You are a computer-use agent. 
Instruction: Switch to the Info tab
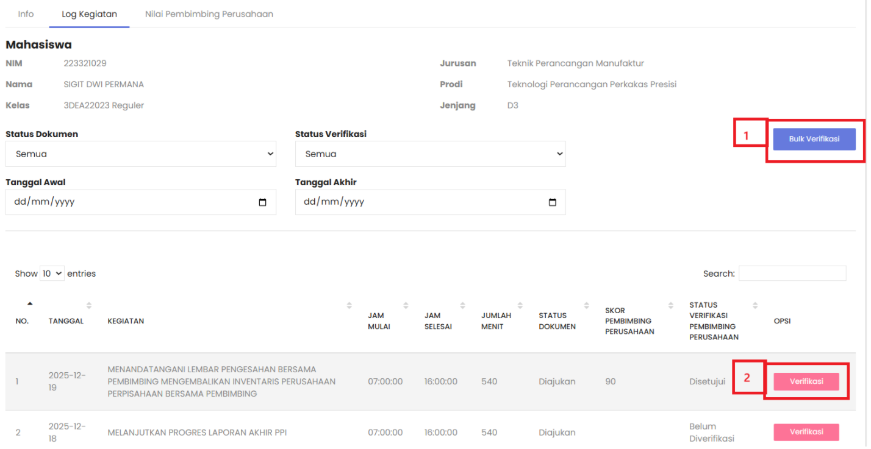[x=26, y=14]
